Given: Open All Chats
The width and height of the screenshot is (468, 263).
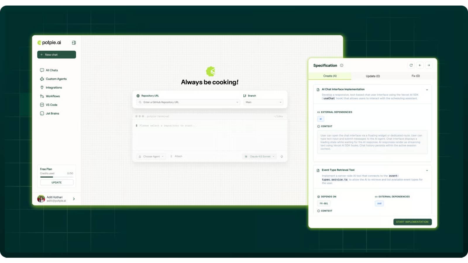Looking at the screenshot, I should (52, 70).
